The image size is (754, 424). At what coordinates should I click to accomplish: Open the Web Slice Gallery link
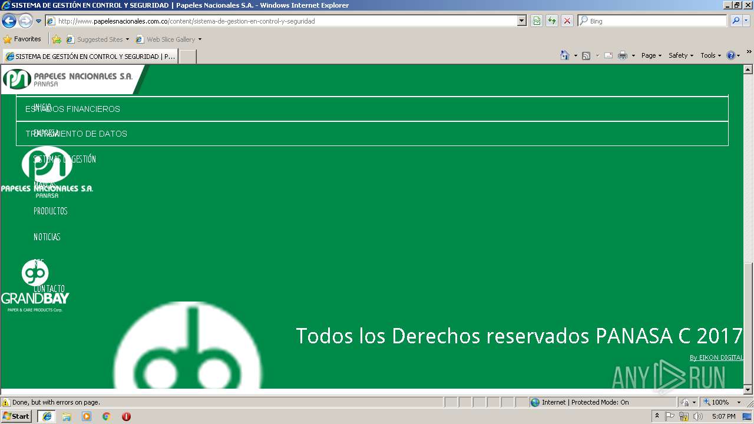tap(166, 39)
